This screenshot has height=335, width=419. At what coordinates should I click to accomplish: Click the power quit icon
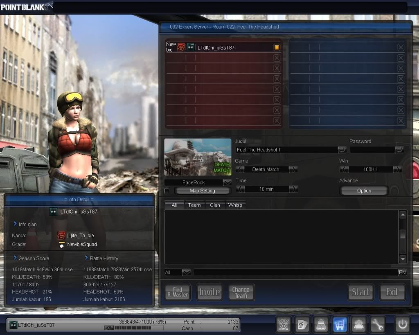[403, 325]
